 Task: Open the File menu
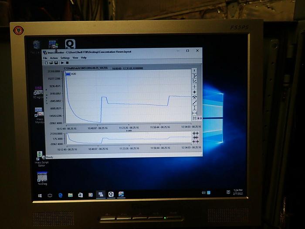(45, 58)
